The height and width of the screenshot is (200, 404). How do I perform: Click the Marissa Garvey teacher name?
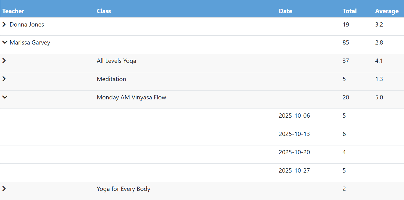(30, 43)
